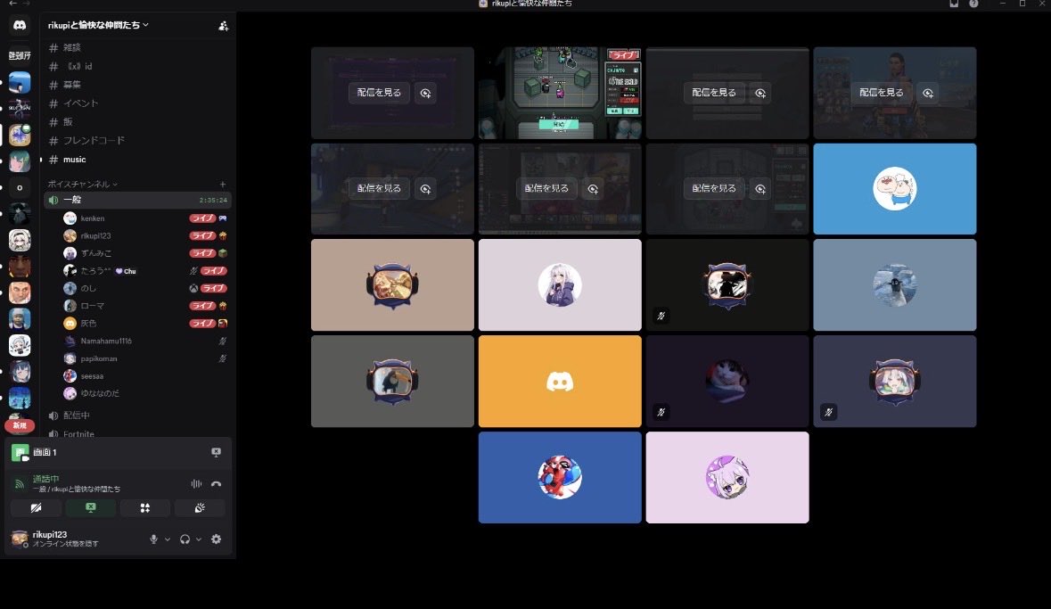The width and height of the screenshot is (1051, 609).
Task: Select the purple cat-ear girl participant tile
Action: [x=727, y=478]
